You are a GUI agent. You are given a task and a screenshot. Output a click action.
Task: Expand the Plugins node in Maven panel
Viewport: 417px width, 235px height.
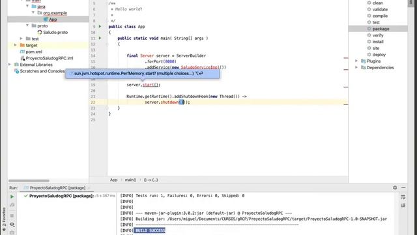coord(356,61)
